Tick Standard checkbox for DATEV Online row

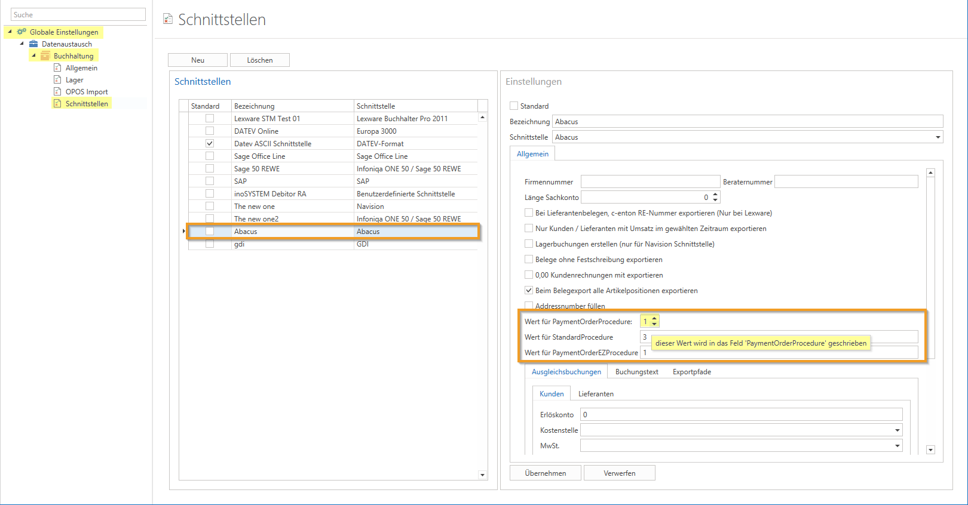(210, 131)
